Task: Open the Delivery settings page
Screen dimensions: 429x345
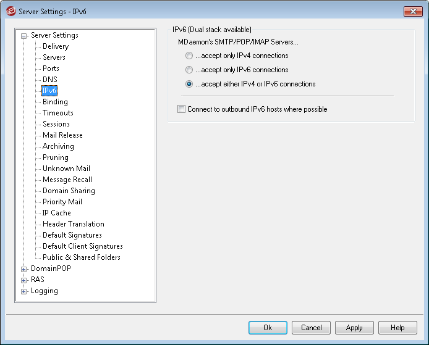Action: (x=56, y=46)
